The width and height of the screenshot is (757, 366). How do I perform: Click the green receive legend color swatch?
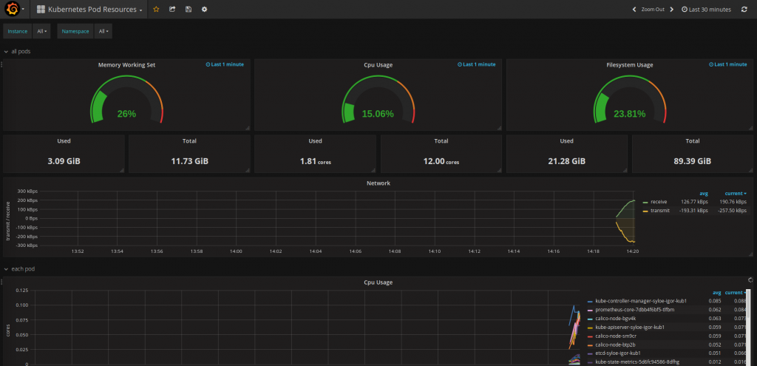(x=645, y=202)
